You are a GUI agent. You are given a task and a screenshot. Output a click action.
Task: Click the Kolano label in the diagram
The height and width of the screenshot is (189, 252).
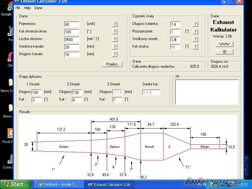[64, 146]
